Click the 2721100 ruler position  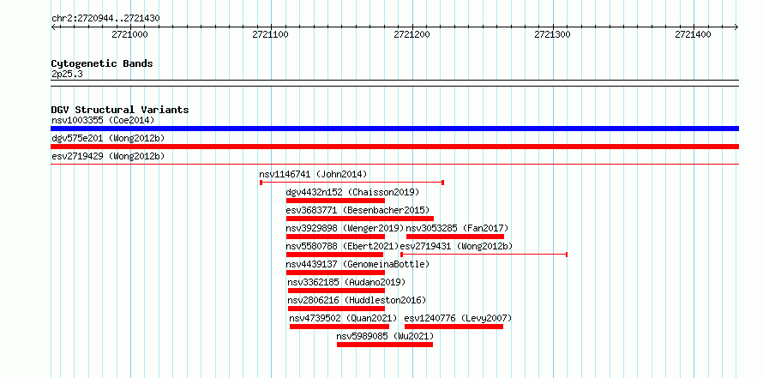[x=271, y=34]
